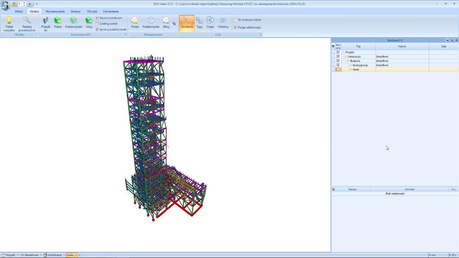
Task: Click the auto-hide pin of Struktura IFC panel
Action: click(x=452, y=40)
